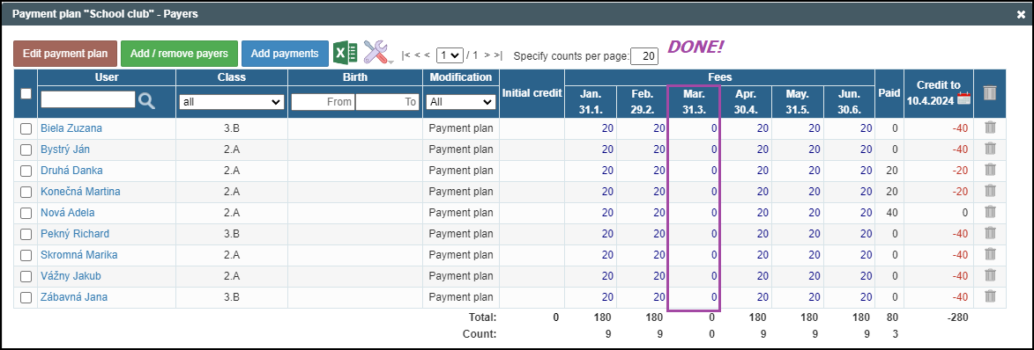Click the trash icon in the table header
The image size is (1034, 350).
click(990, 93)
